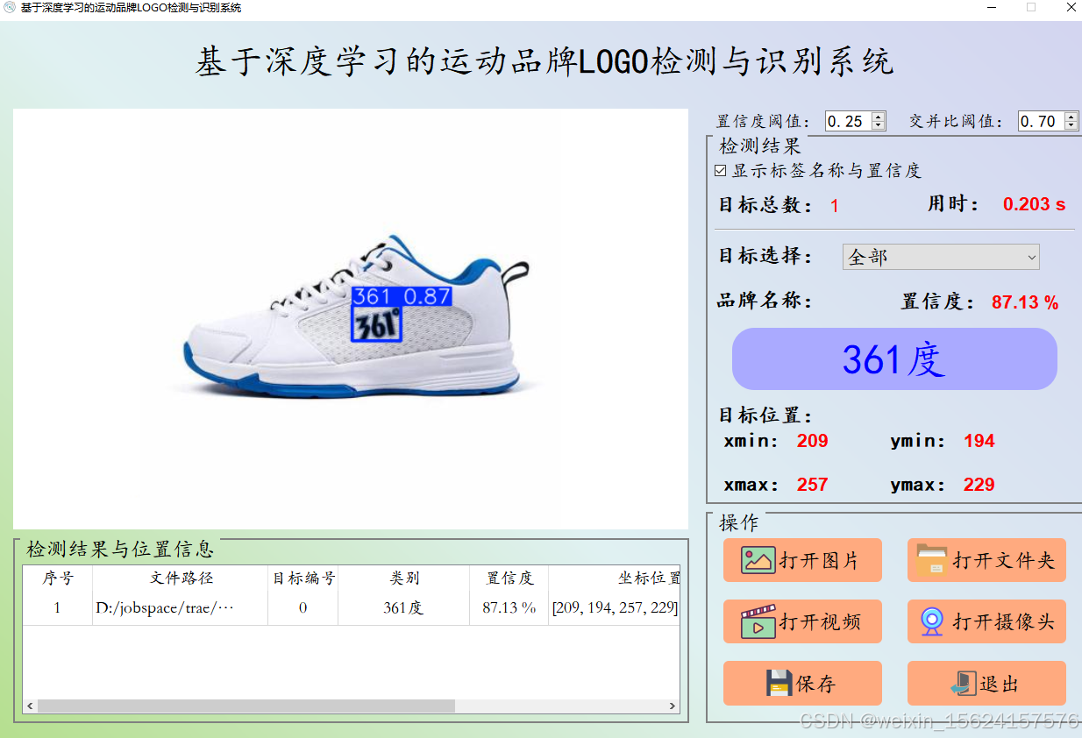Click the xmax value 257
The width and height of the screenshot is (1082, 738).
pyautogui.click(x=813, y=485)
